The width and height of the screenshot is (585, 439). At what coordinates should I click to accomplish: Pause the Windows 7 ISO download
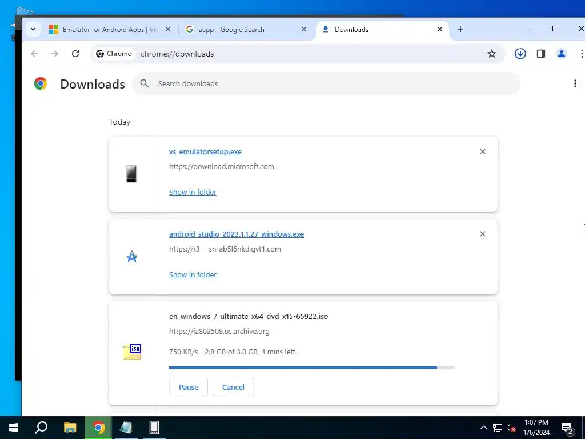tap(188, 387)
